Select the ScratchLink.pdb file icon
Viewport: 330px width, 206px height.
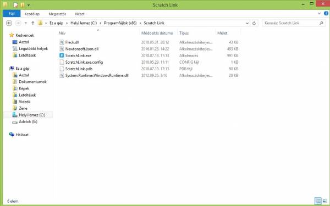click(x=62, y=69)
